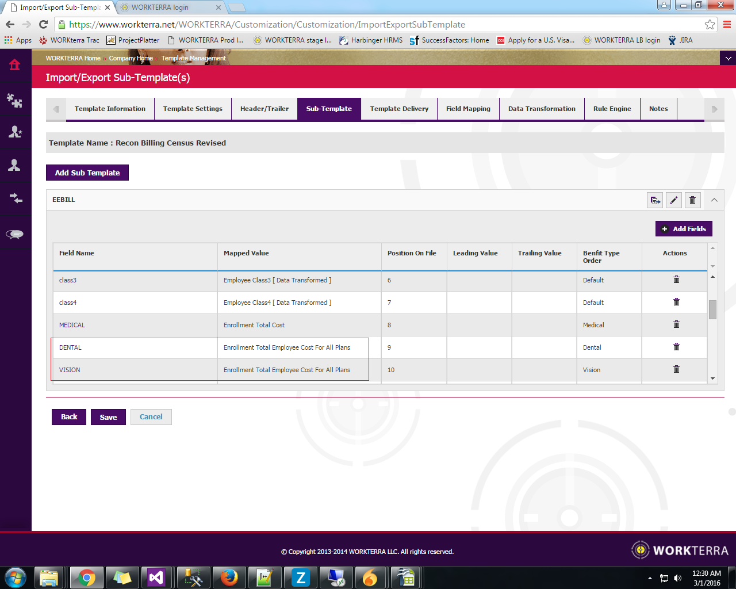Select the single employee icon in sidebar
The image size is (736, 589).
click(x=16, y=165)
